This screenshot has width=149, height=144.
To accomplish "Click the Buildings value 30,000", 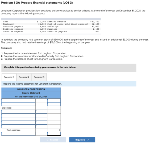I will point(95,27).
